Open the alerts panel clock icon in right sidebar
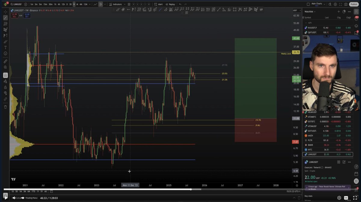Image resolution: width=361 pixels, height=202 pixels. coord(356,19)
